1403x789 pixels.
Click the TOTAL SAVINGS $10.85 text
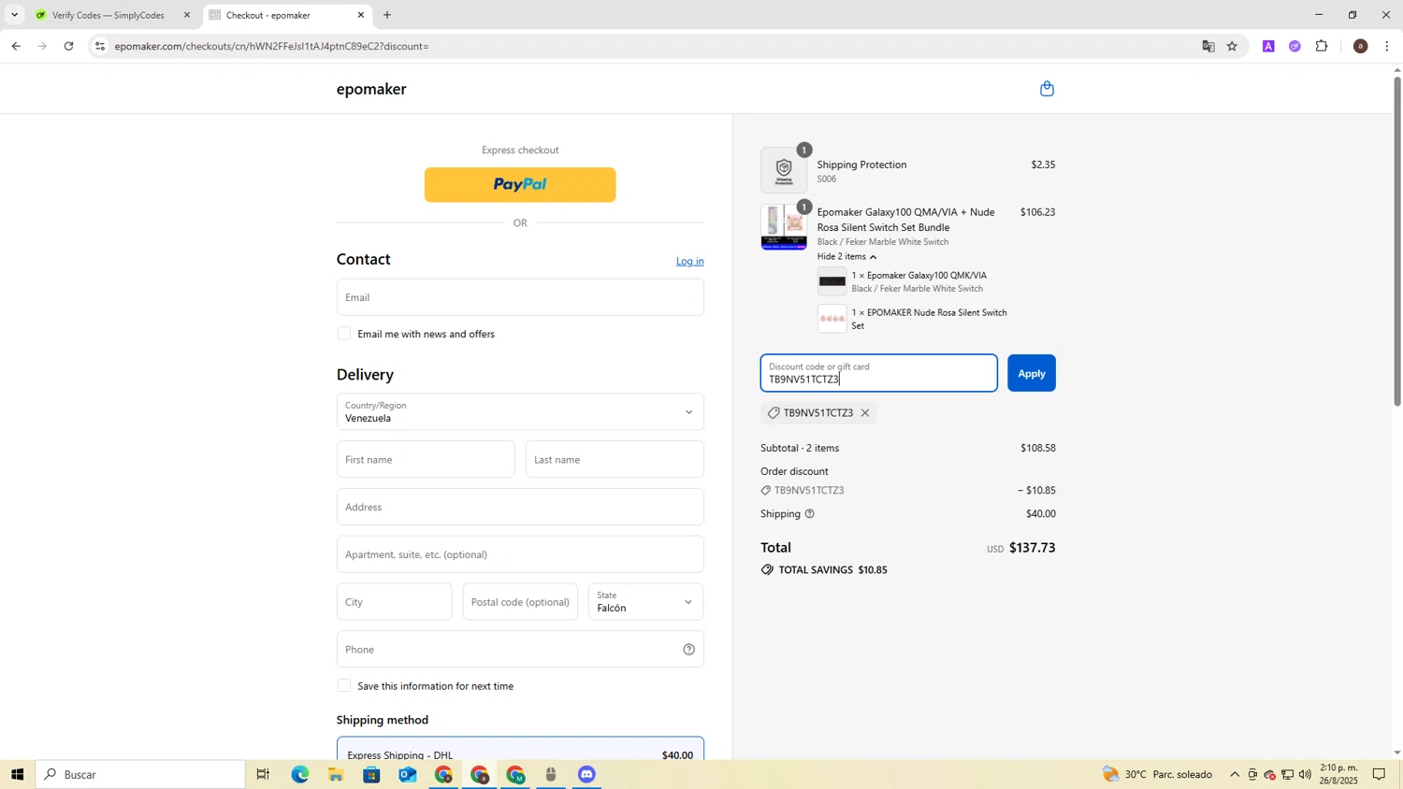[832, 570]
